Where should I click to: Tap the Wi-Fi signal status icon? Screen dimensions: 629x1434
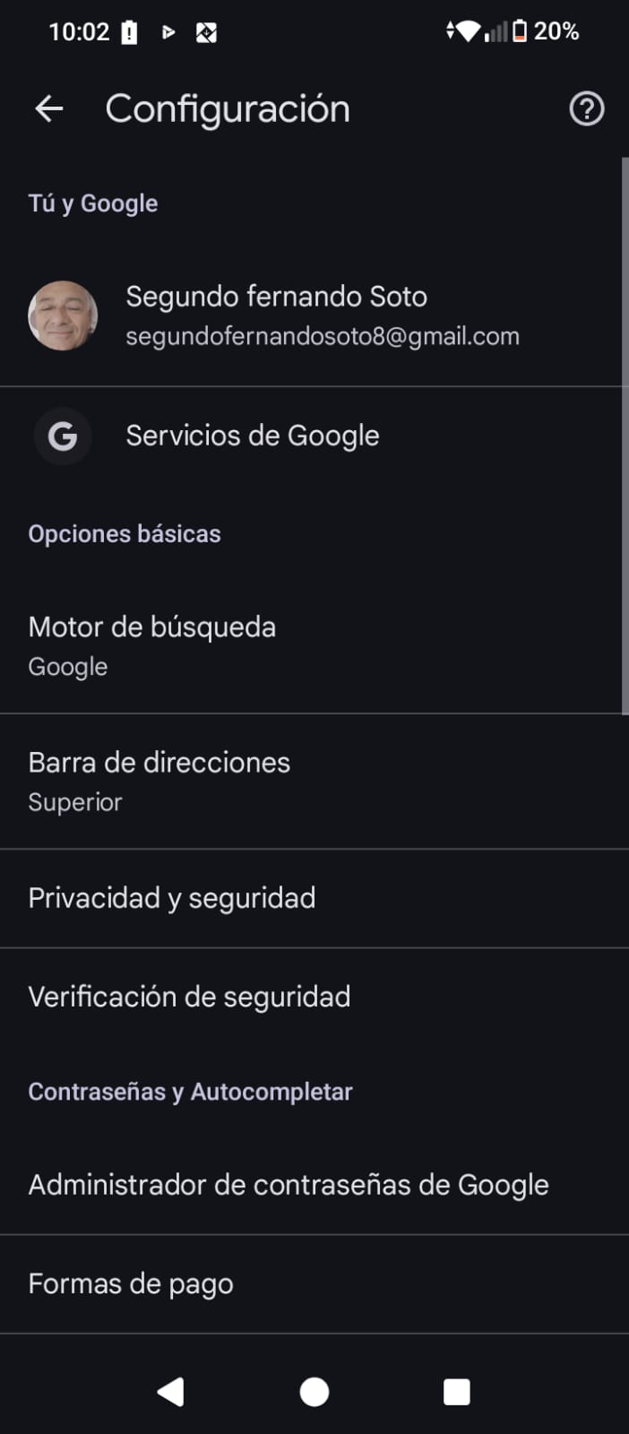point(466,32)
